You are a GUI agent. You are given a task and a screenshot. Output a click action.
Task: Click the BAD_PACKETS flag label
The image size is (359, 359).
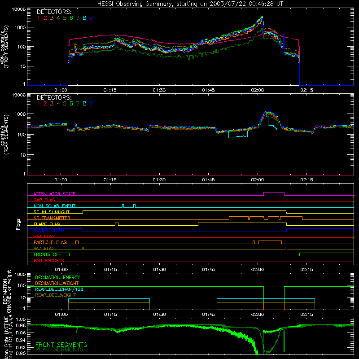[x=49, y=260]
